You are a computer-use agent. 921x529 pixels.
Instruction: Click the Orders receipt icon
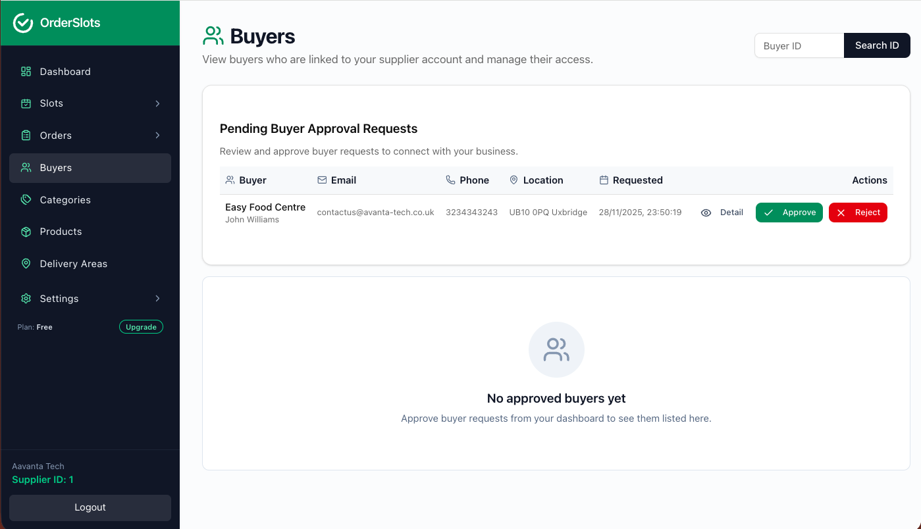click(26, 136)
